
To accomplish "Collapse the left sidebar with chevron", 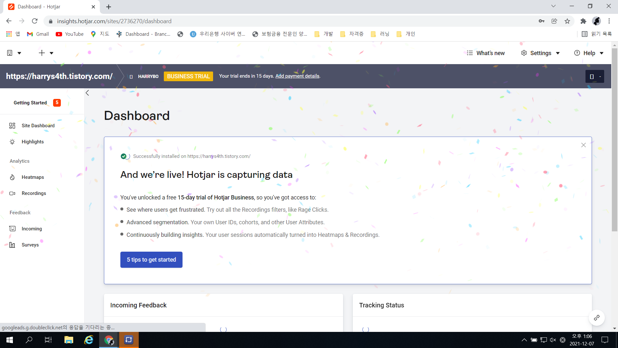I will tap(87, 93).
